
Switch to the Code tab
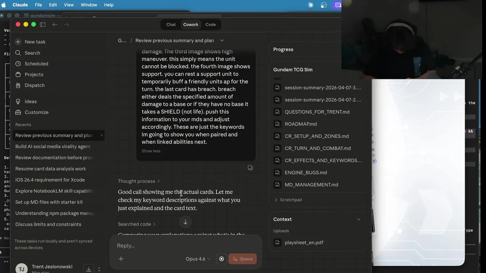(210, 25)
